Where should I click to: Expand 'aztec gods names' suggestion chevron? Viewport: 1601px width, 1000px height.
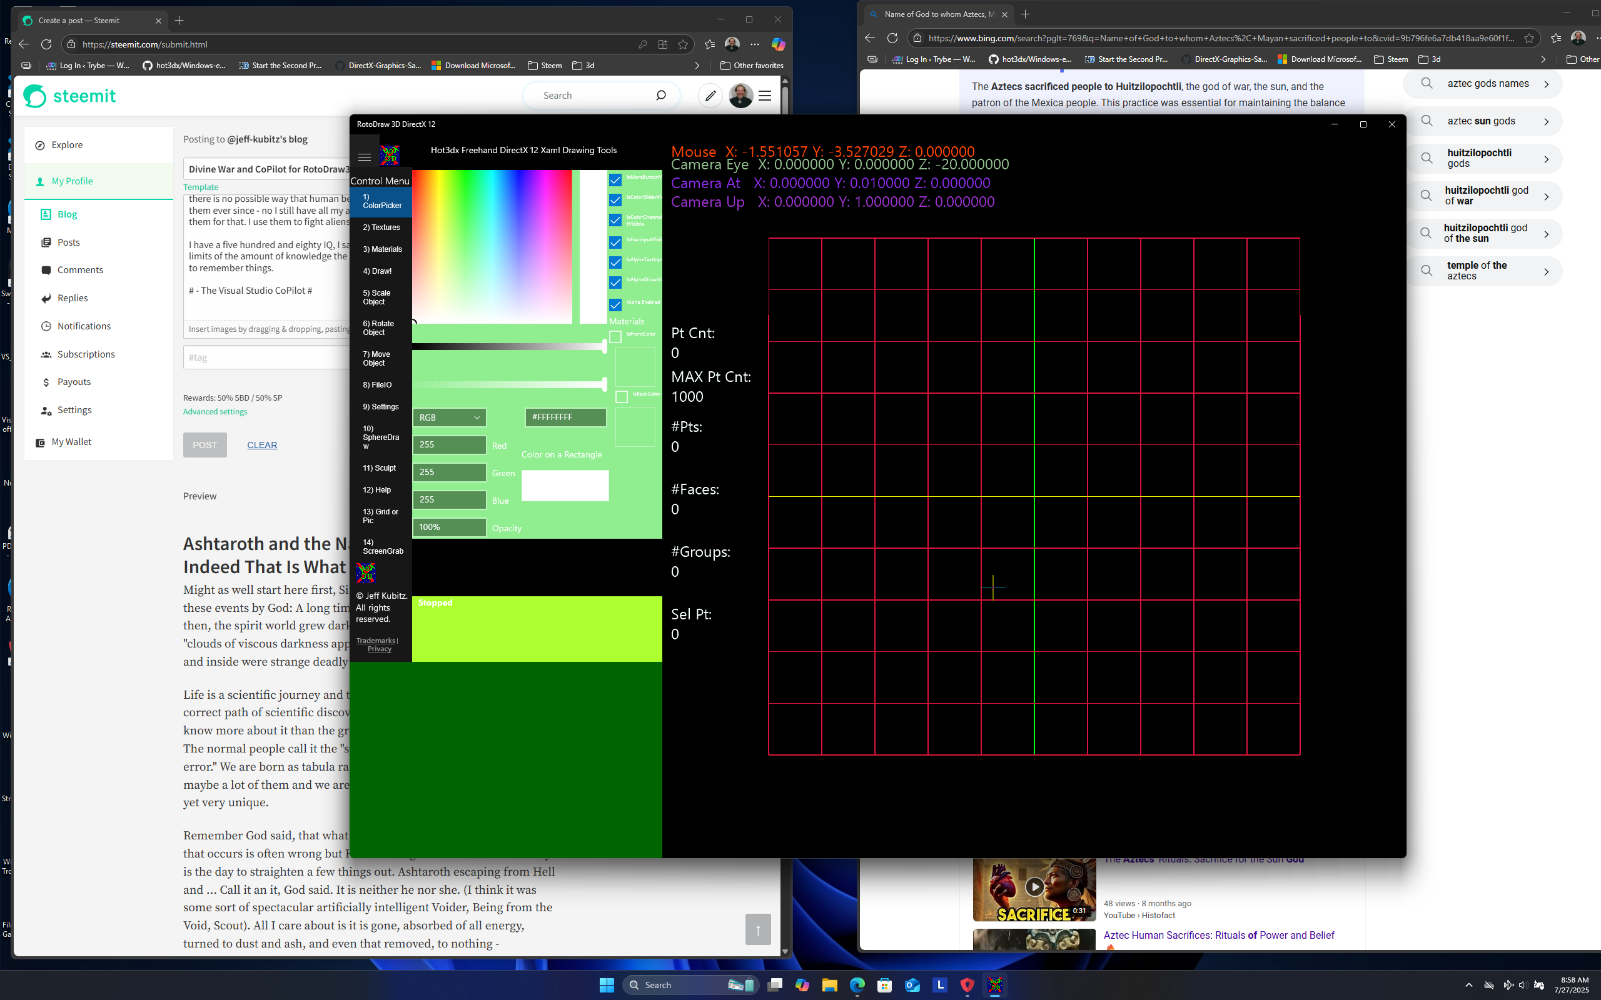point(1546,84)
